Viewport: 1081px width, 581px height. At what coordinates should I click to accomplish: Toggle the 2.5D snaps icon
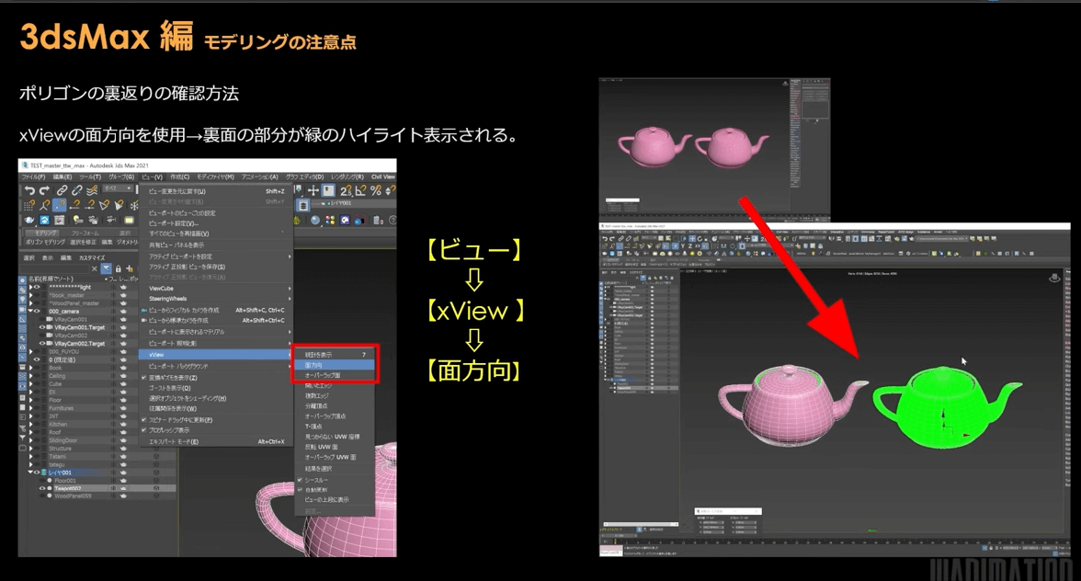345,190
